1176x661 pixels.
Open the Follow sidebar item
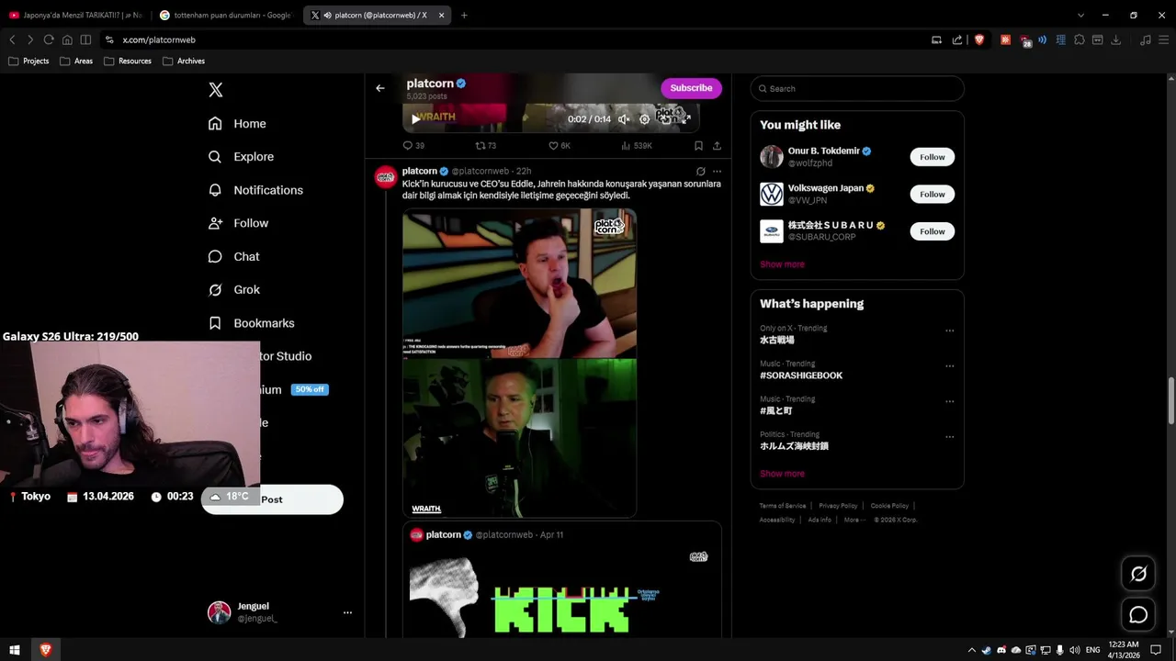coord(238,223)
